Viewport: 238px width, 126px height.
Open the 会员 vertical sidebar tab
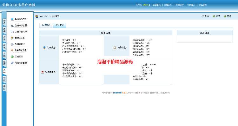click(4, 22)
